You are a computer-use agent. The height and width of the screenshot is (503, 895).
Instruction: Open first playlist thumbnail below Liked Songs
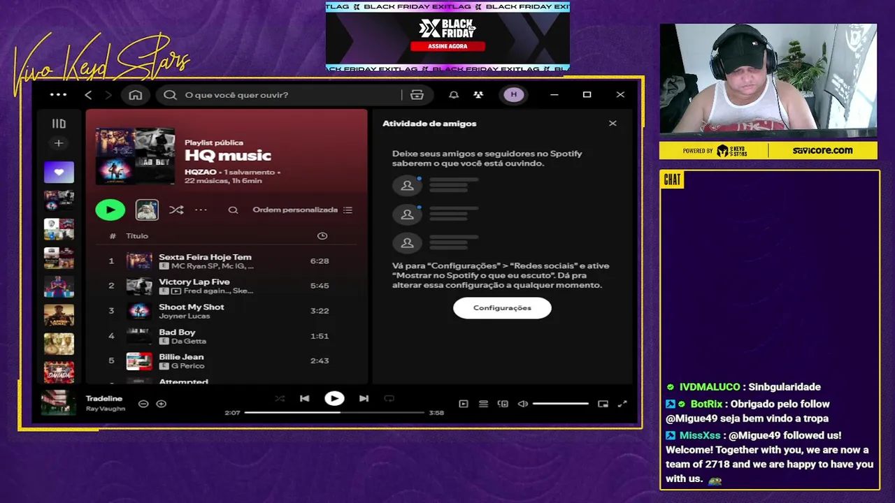[x=59, y=201]
